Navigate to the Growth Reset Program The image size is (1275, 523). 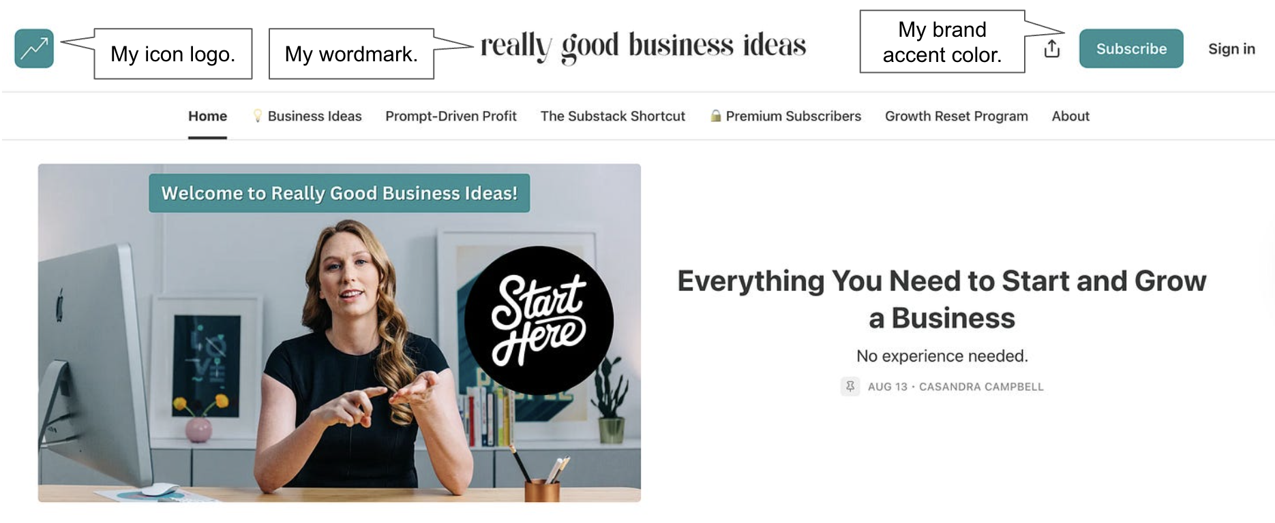tap(956, 116)
